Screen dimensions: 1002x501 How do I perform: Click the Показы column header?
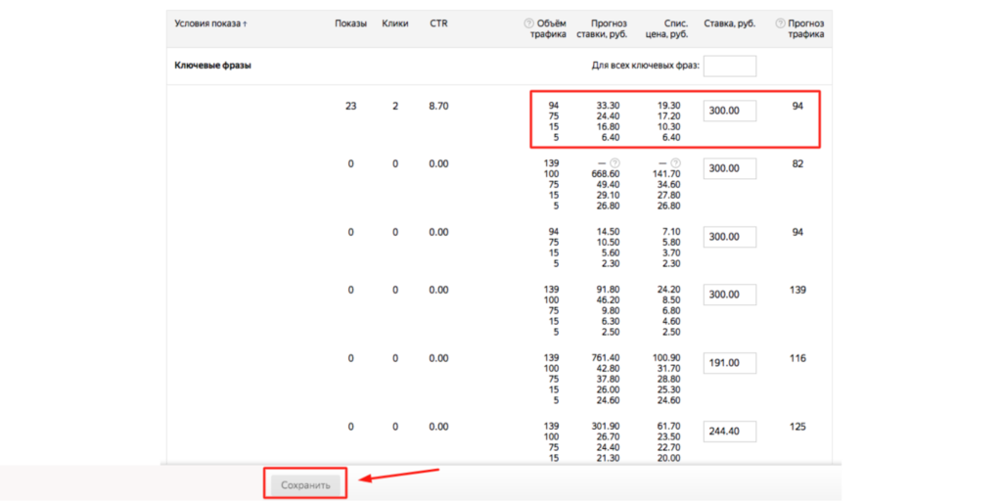[350, 23]
